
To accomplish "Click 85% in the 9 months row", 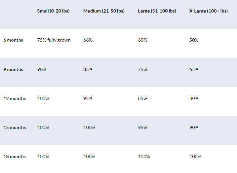I will [88, 70].
